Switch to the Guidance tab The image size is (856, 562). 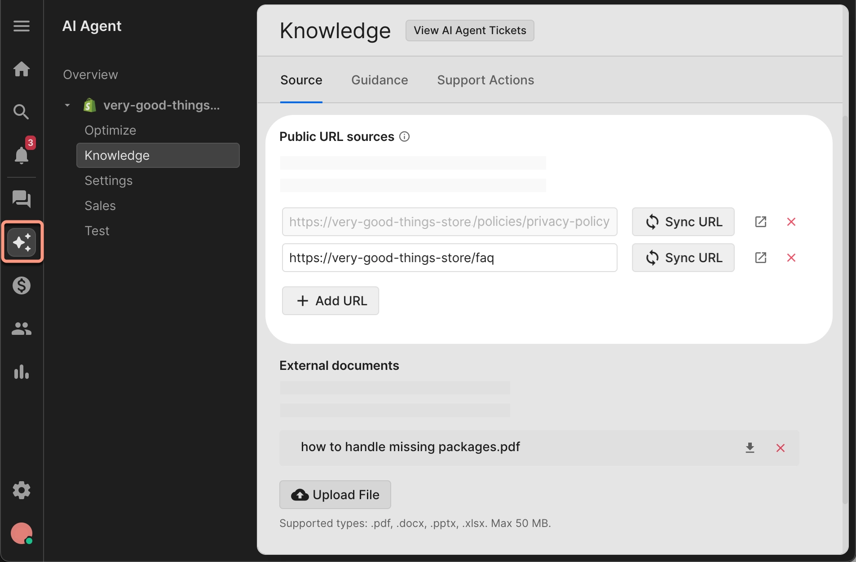click(x=379, y=80)
